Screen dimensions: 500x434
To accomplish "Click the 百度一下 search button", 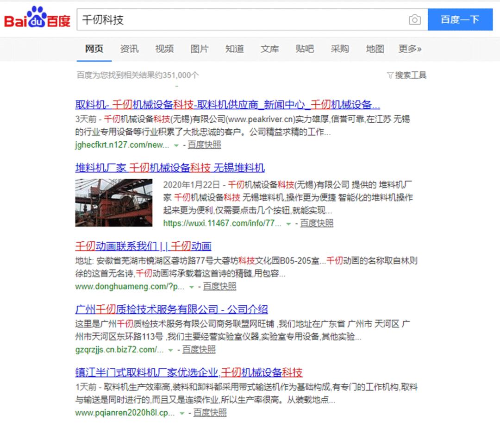I will point(461,19).
